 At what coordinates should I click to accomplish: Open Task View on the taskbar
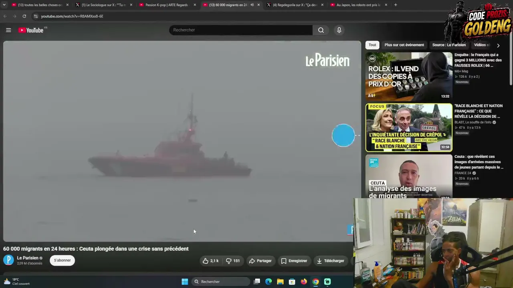257,282
